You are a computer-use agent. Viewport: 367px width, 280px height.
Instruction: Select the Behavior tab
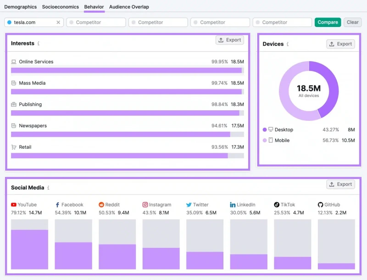pos(94,7)
